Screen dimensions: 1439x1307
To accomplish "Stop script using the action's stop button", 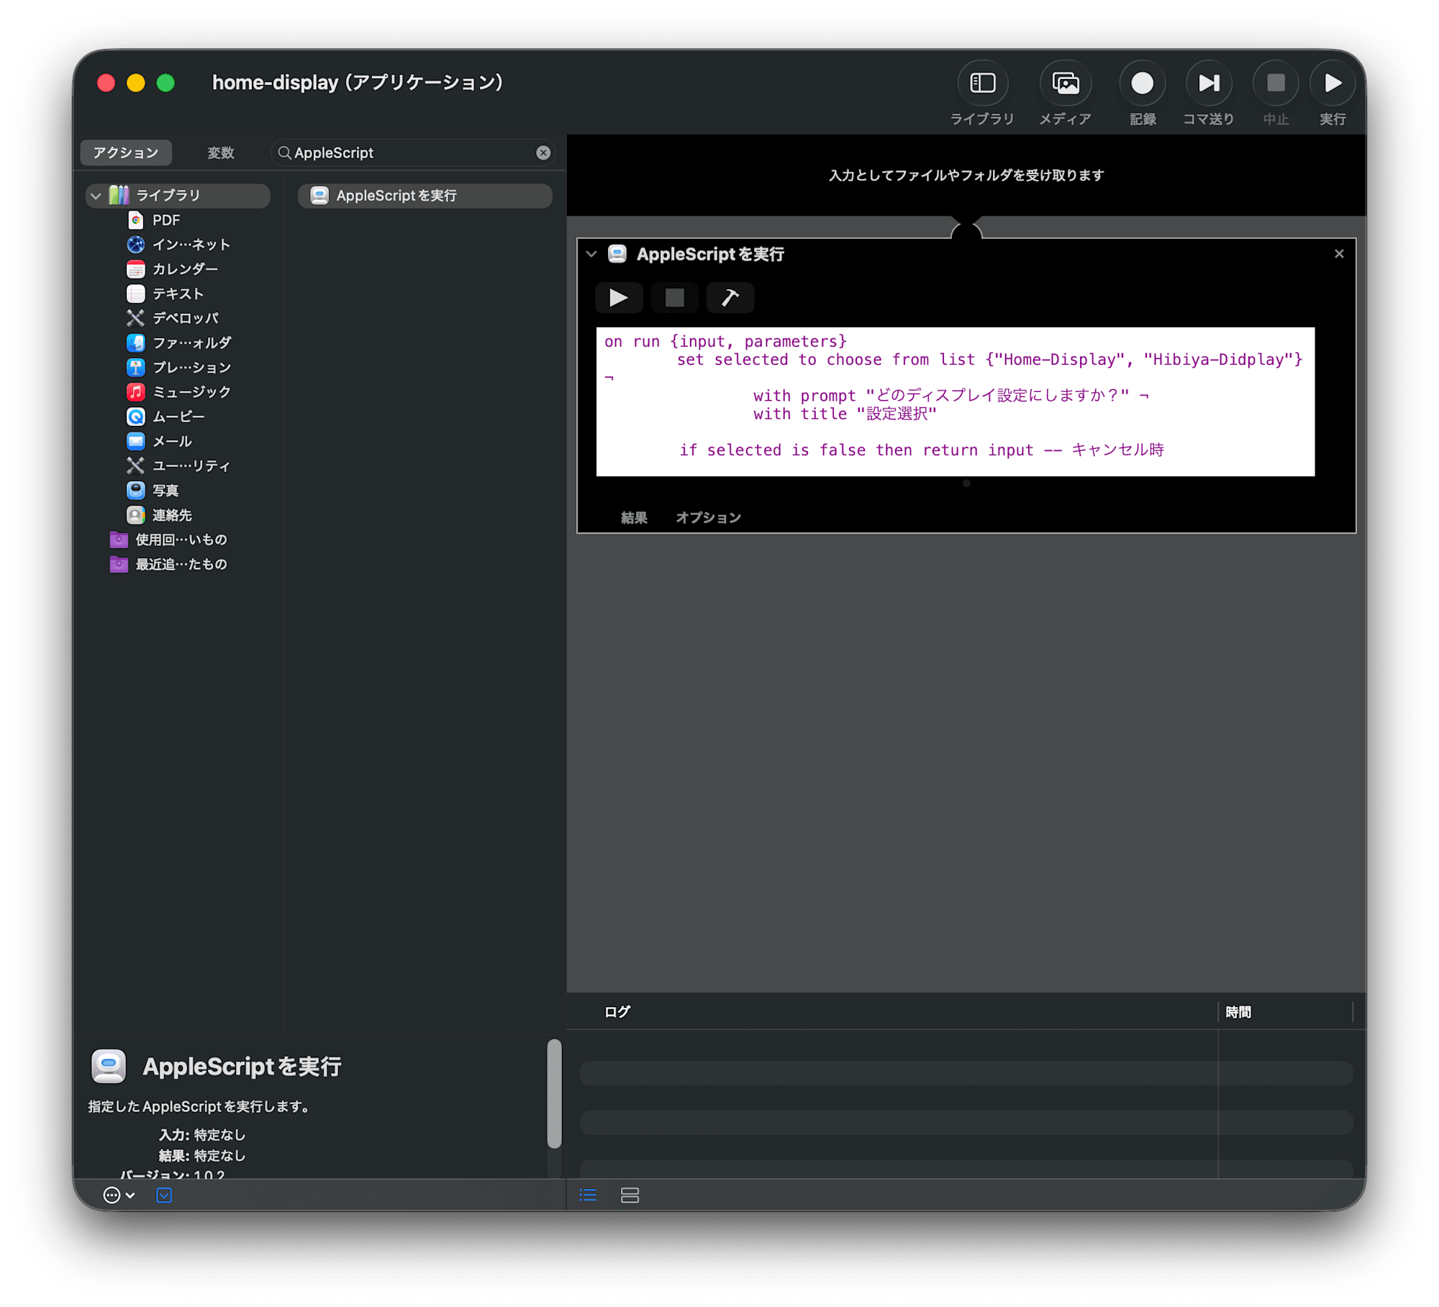I will tap(674, 298).
